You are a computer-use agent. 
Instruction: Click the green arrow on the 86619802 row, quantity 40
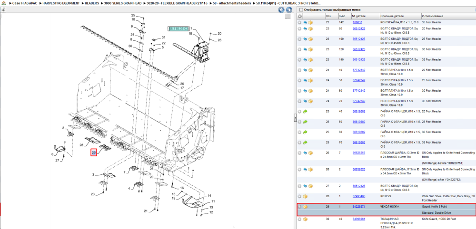[x=305, y=112]
